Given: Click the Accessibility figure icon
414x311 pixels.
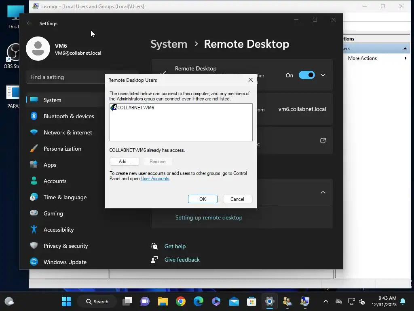Looking at the screenshot, I should click(34, 229).
